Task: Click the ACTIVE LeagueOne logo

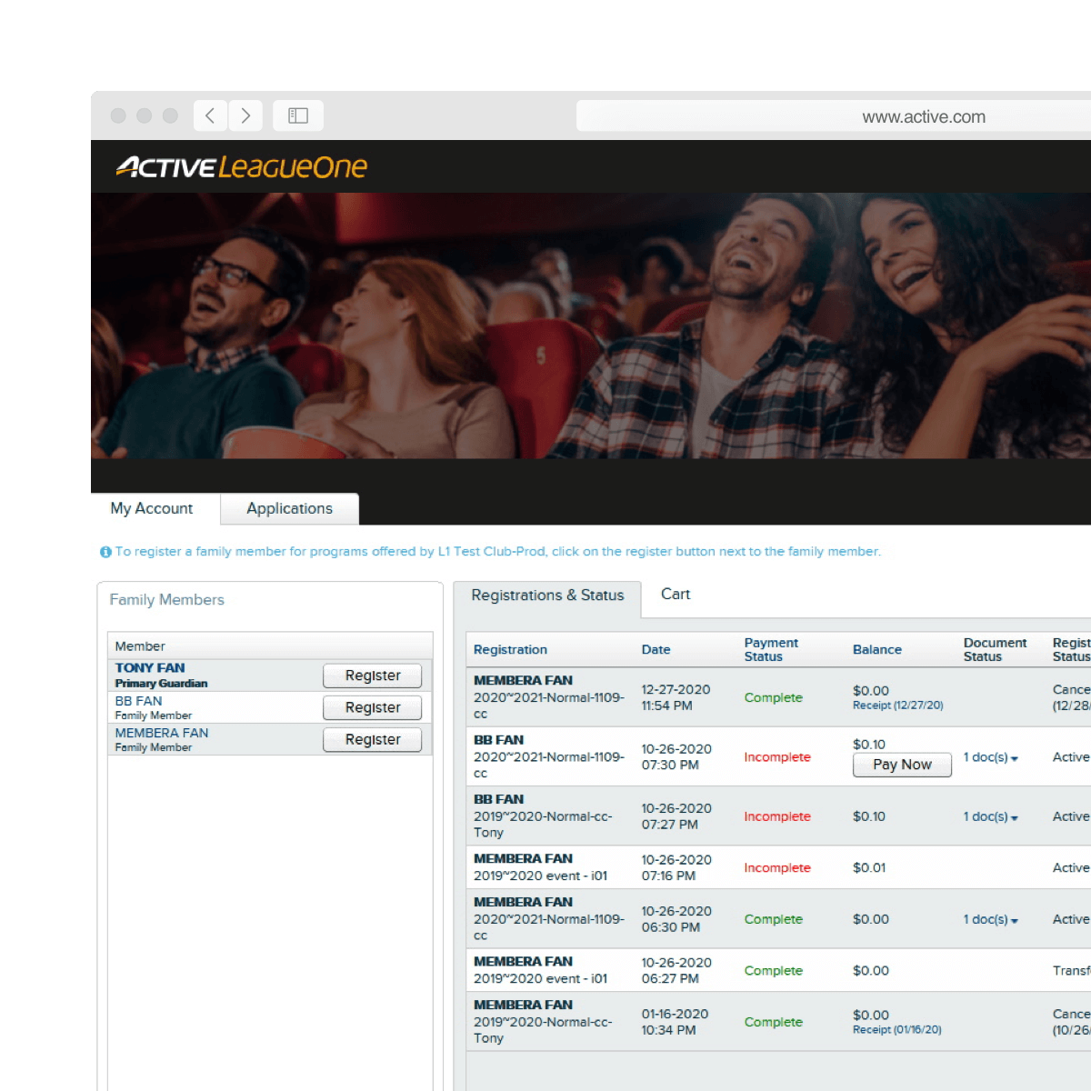Action: pos(242,167)
